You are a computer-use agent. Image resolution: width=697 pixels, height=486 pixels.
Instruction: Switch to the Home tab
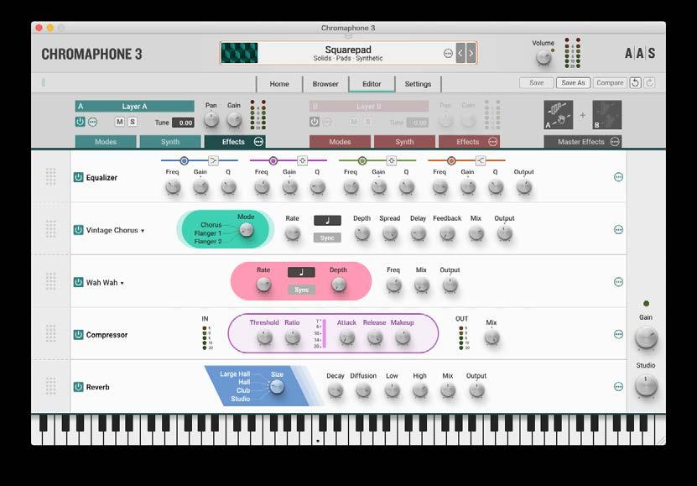click(279, 84)
